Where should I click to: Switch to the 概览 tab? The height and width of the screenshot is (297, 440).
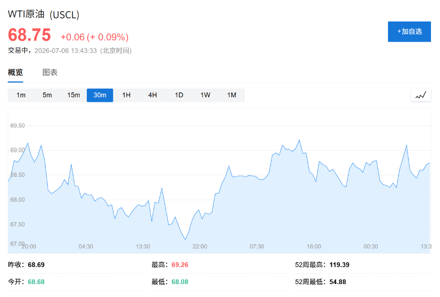(x=15, y=73)
